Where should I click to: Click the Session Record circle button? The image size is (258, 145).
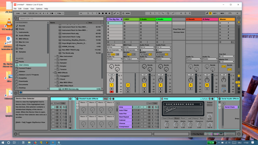tap(123, 13)
